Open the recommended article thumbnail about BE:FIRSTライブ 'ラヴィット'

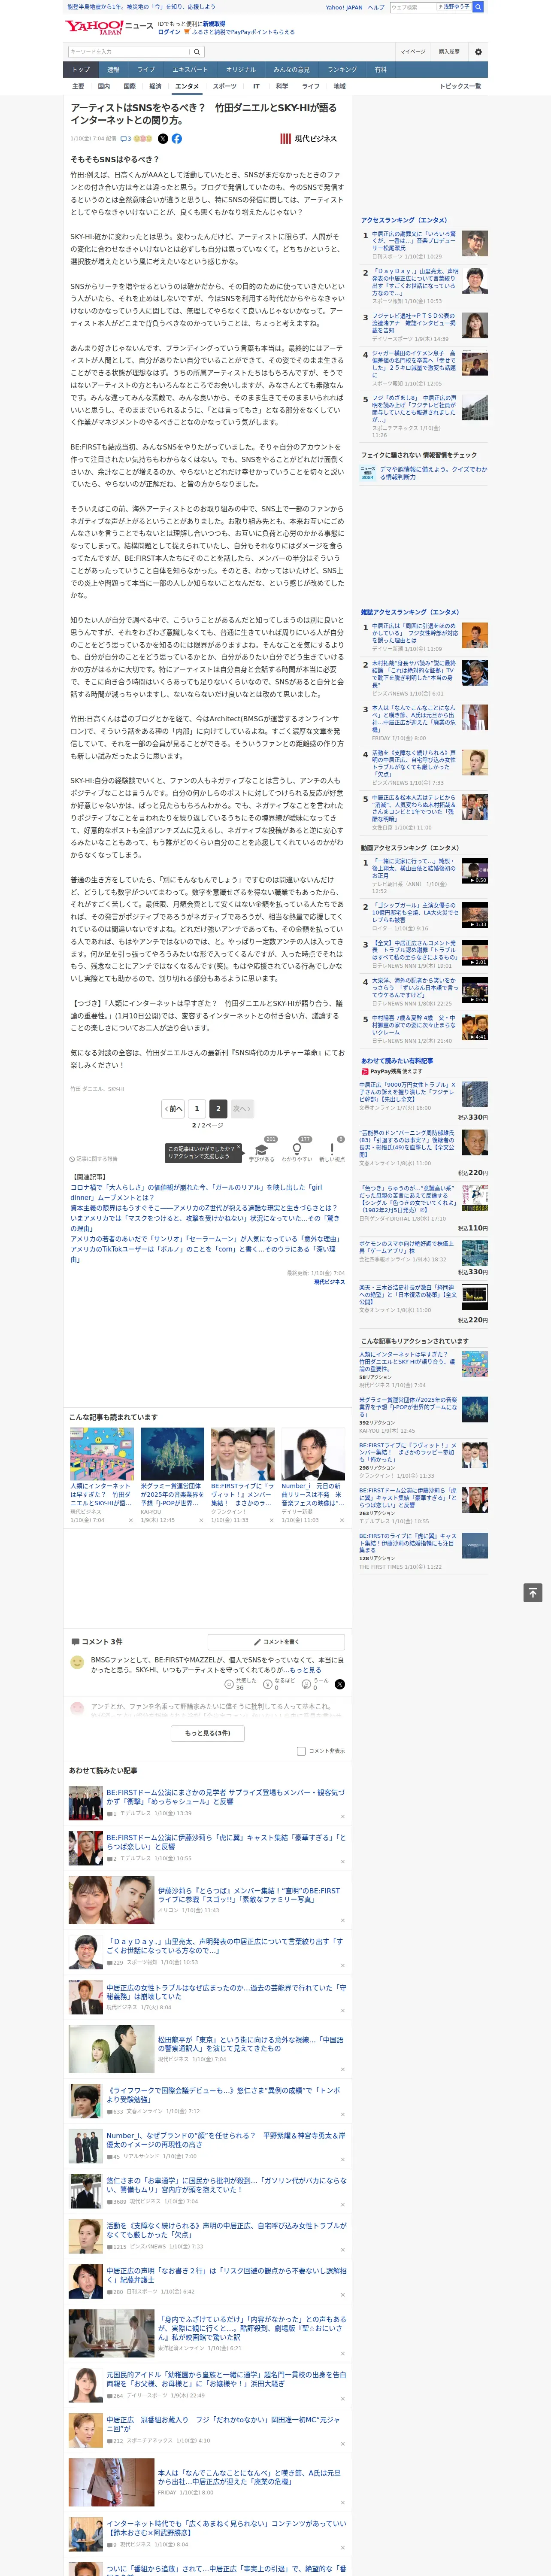[242, 1454]
